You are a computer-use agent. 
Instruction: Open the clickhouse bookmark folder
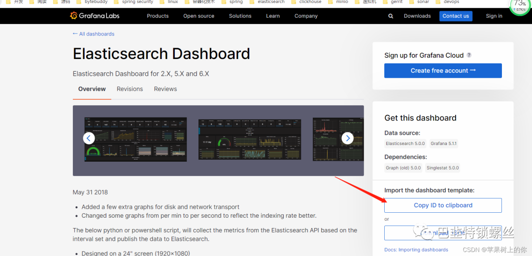point(306,1)
